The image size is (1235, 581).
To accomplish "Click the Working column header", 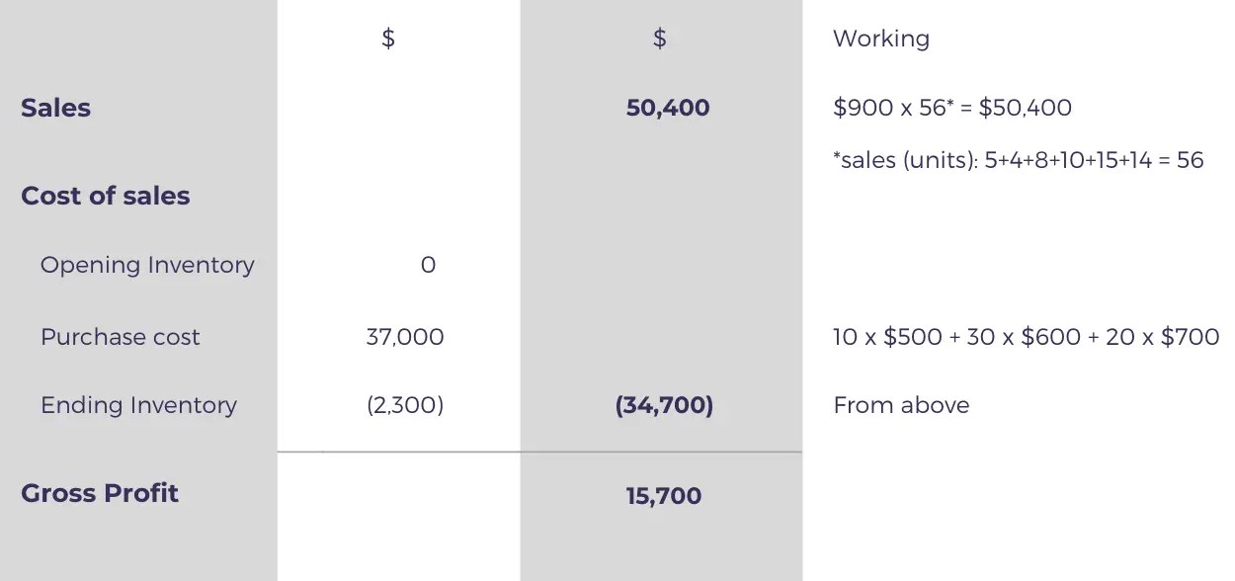I will coord(881,39).
